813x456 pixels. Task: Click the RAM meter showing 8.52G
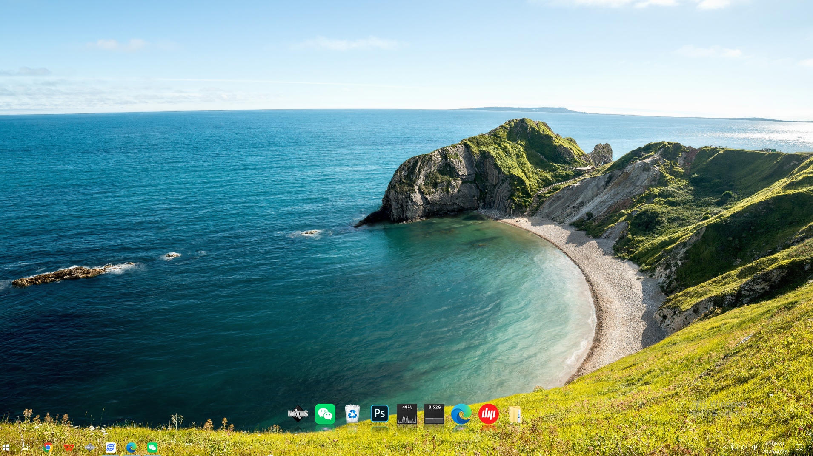click(x=434, y=414)
